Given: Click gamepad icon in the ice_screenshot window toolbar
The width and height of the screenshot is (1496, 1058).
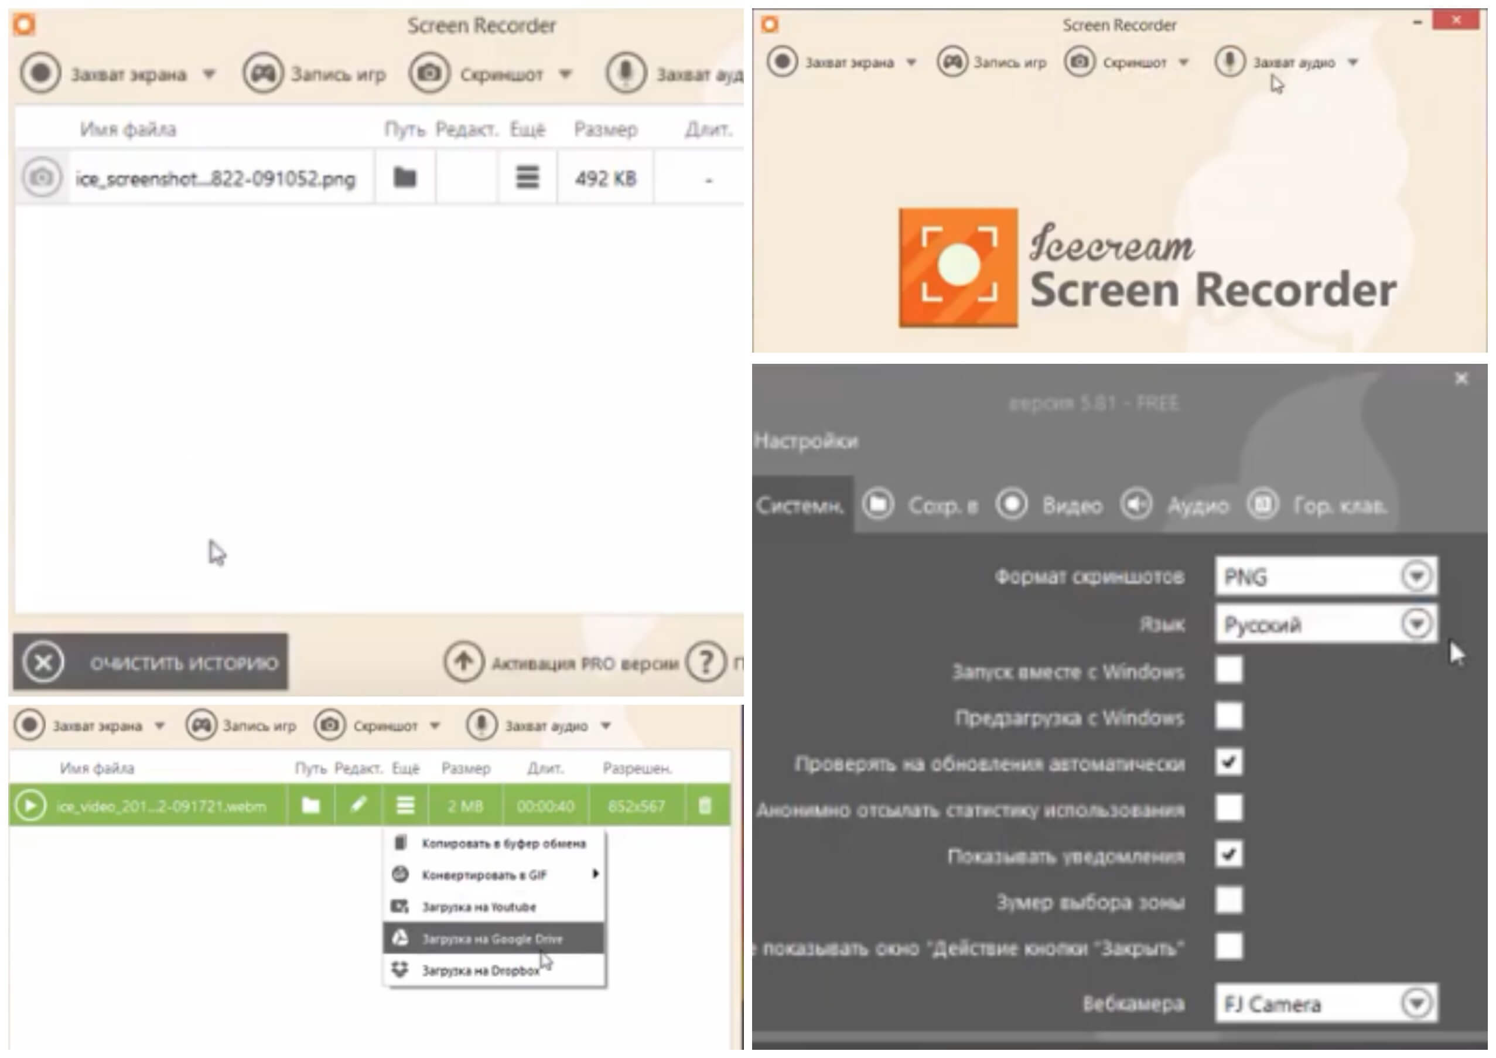Looking at the screenshot, I should (x=263, y=73).
